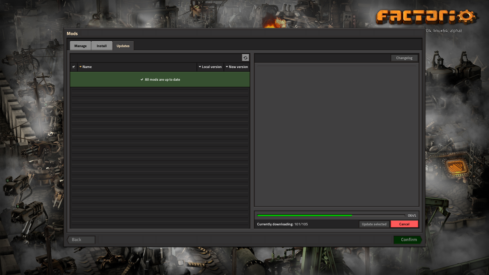Switch to the Install tab
Viewport: 489px width, 275px height.
(x=102, y=46)
